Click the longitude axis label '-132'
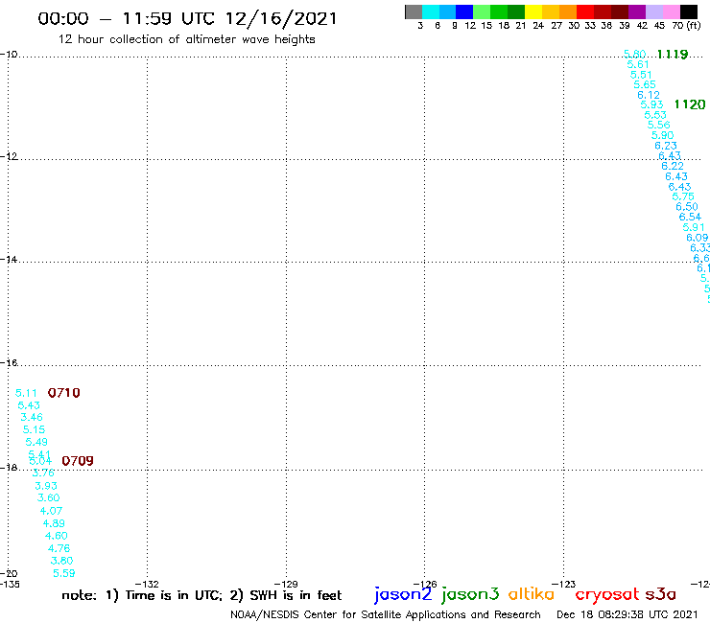Image resolution: width=710 pixels, height=623 pixels. tap(147, 584)
